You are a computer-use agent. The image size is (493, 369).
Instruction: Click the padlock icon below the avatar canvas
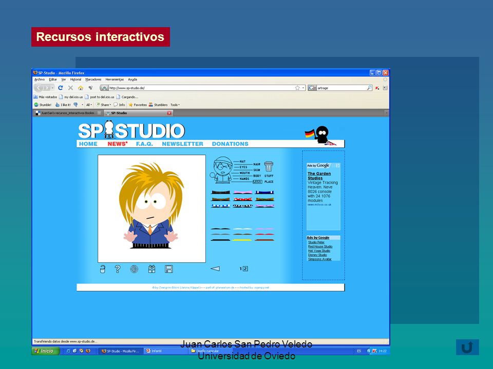pos(103,269)
